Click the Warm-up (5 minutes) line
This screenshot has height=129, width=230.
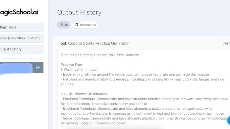click(x=80, y=69)
